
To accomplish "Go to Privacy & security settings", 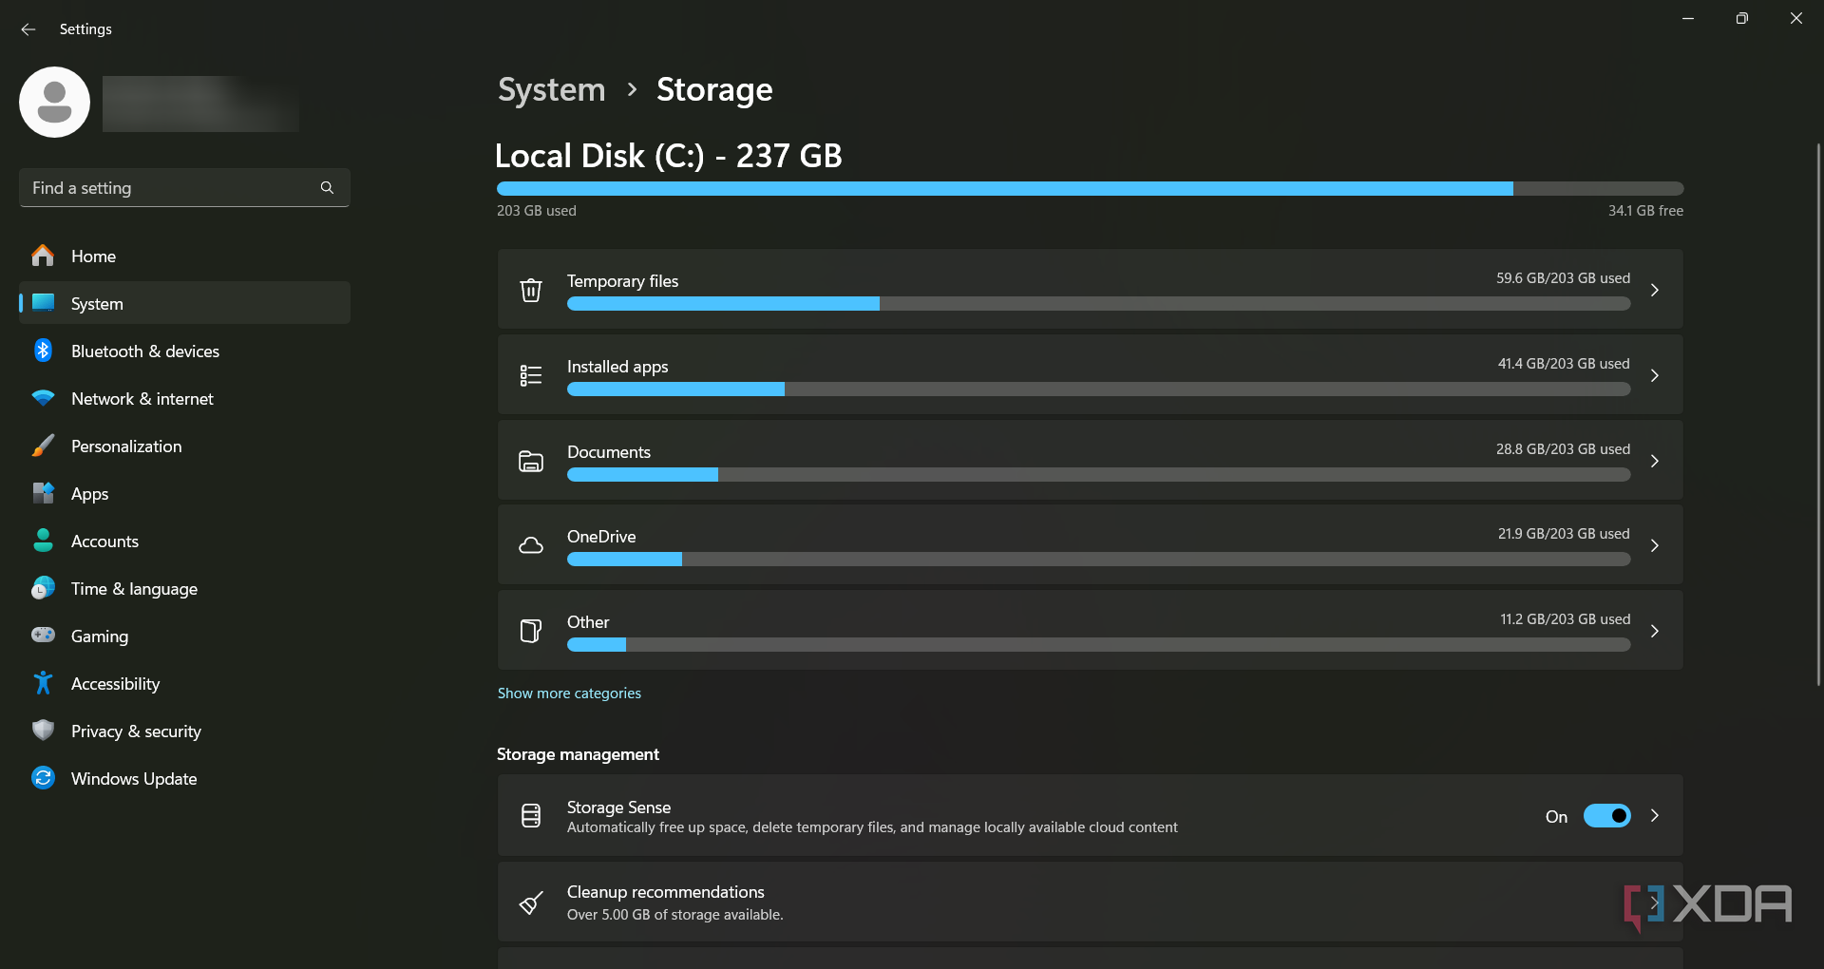I will [x=136, y=731].
